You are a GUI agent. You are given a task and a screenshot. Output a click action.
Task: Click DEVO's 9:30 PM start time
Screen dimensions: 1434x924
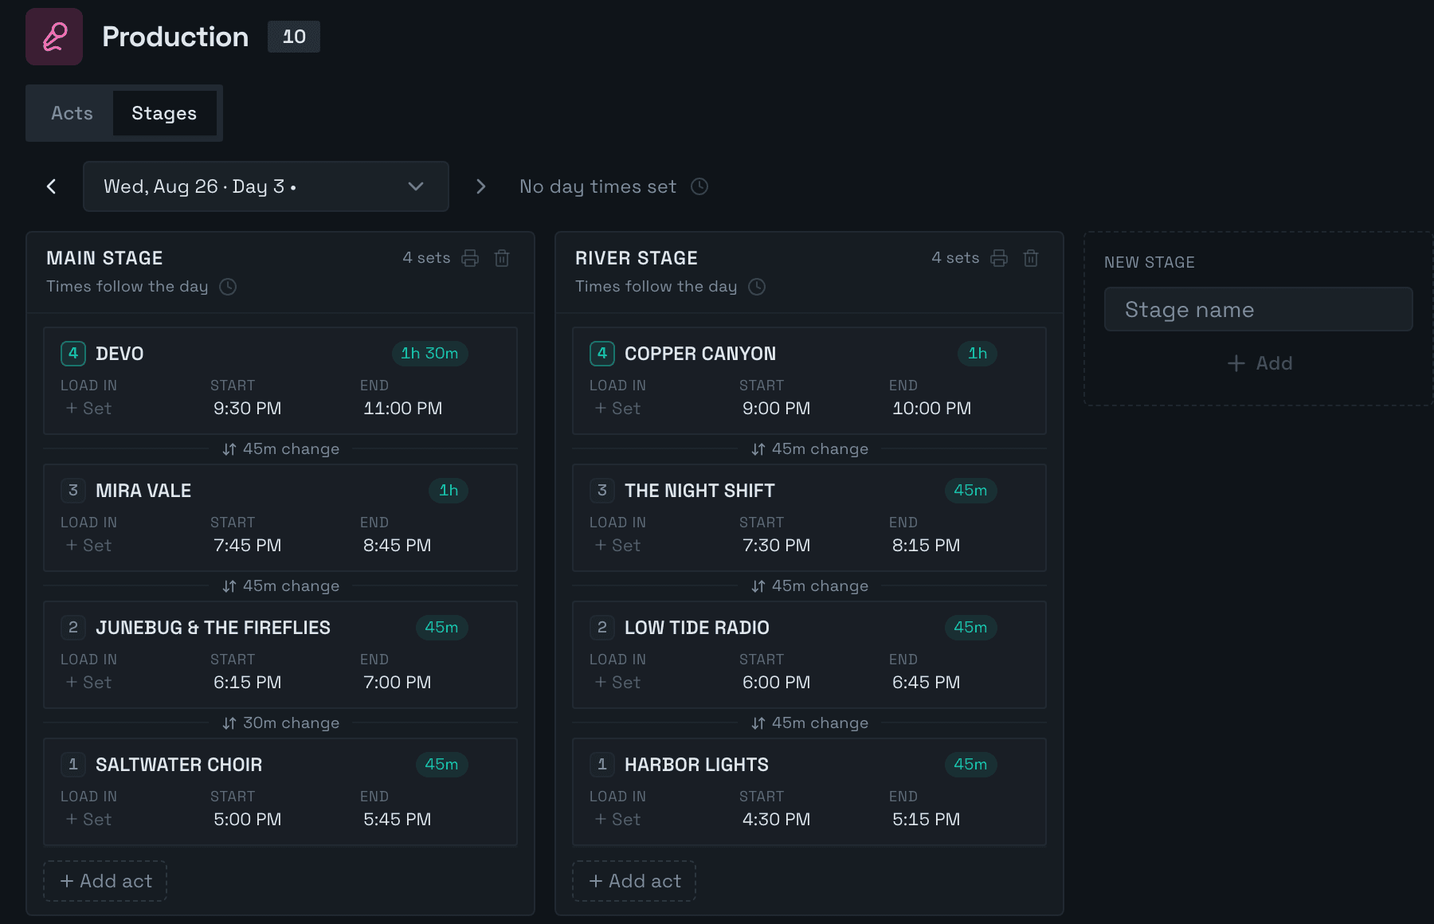click(247, 409)
